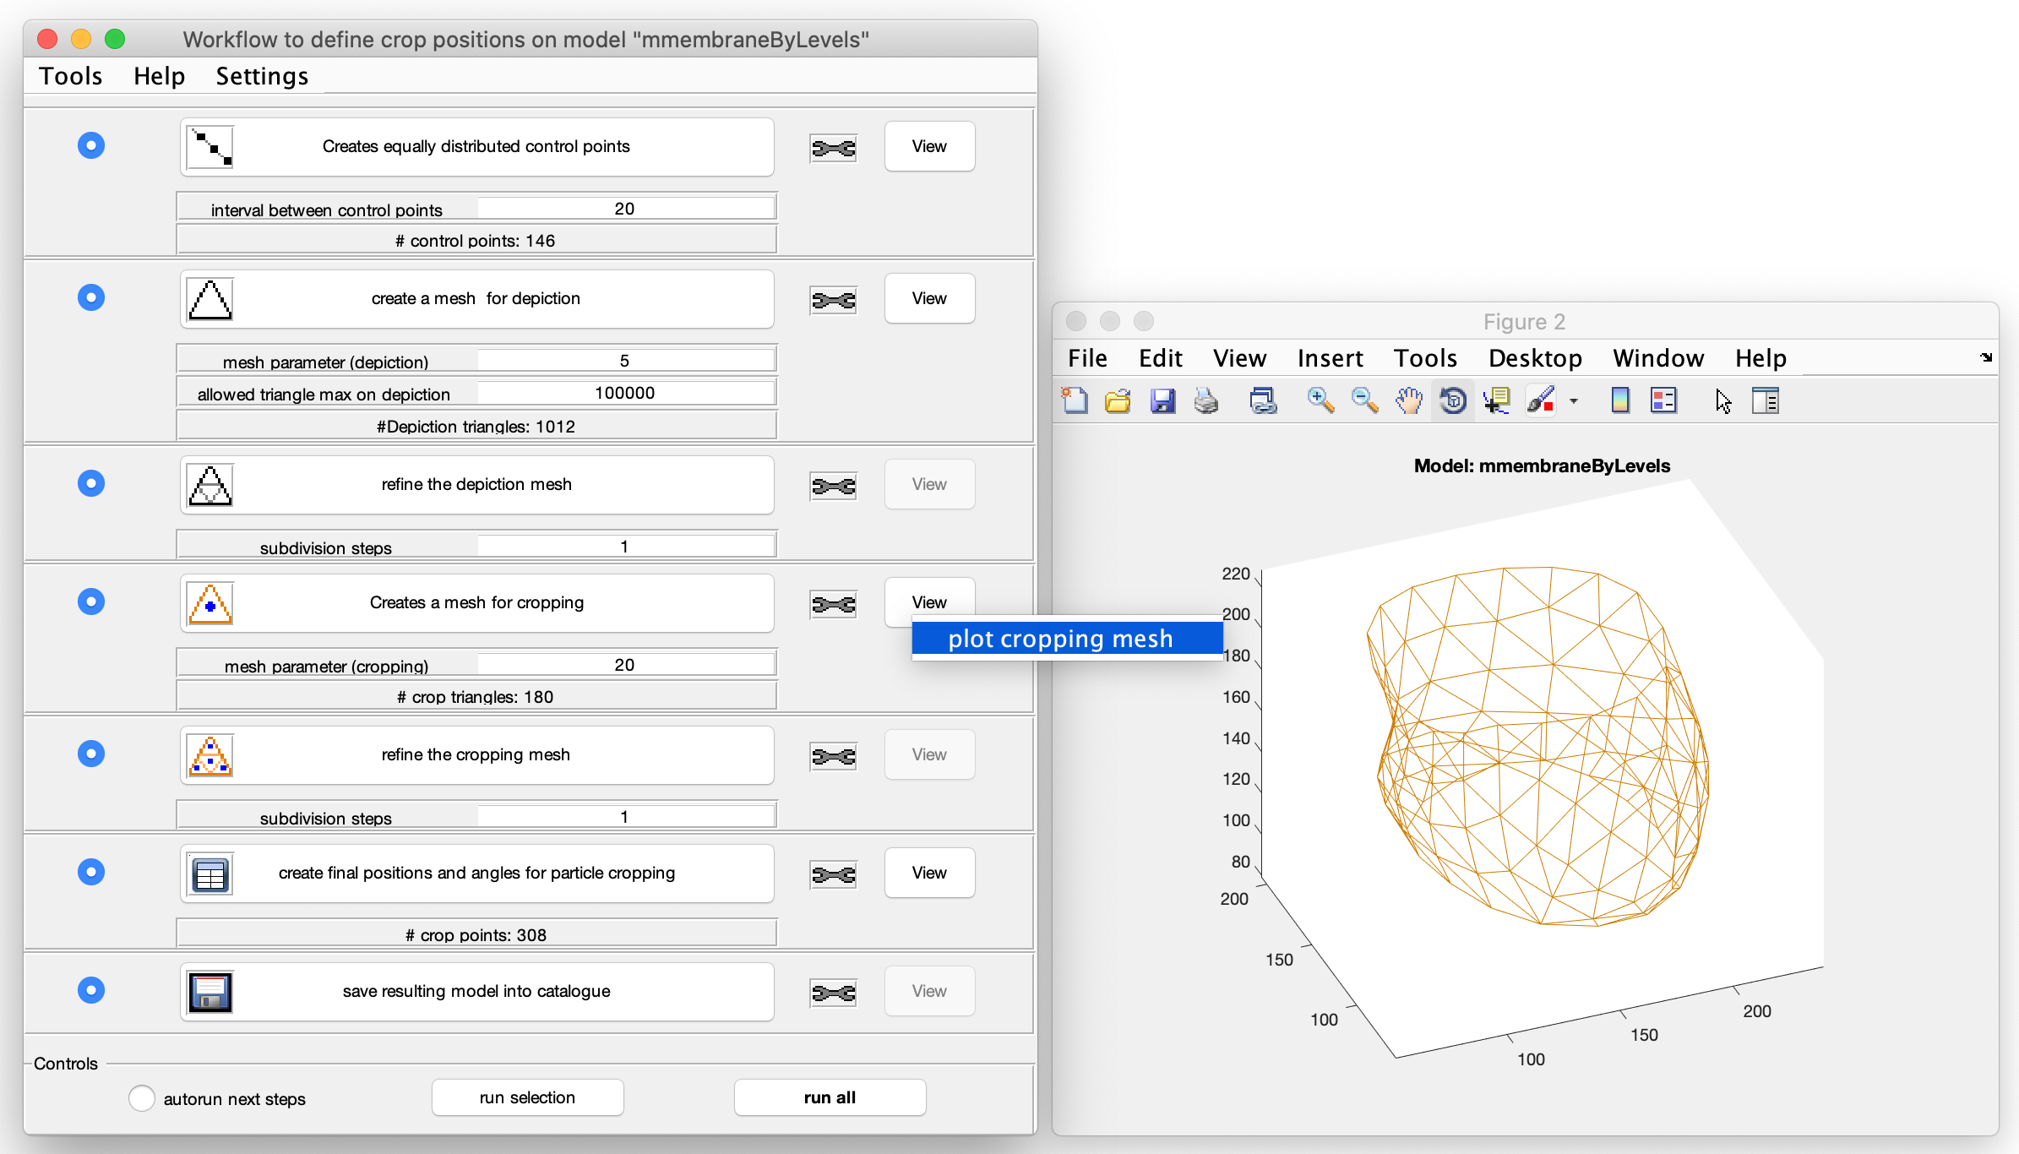Screen dimensions: 2019x1154
Task: Click run selection button
Action: click(527, 1097)
